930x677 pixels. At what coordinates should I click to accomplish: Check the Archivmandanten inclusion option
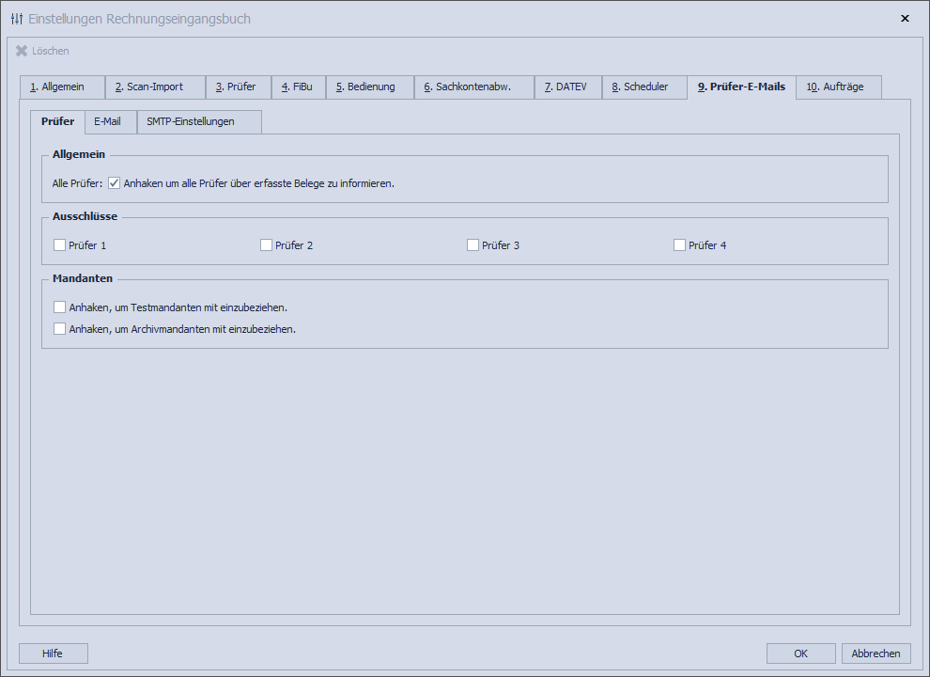point(60,328)
